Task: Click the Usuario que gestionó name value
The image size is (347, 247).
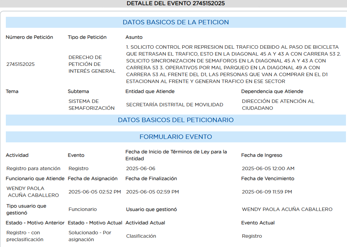Action: click(287, 209)
